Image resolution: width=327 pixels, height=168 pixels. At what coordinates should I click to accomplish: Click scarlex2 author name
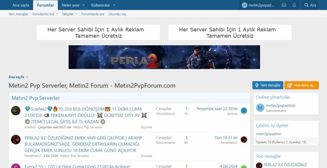(30, 127)
